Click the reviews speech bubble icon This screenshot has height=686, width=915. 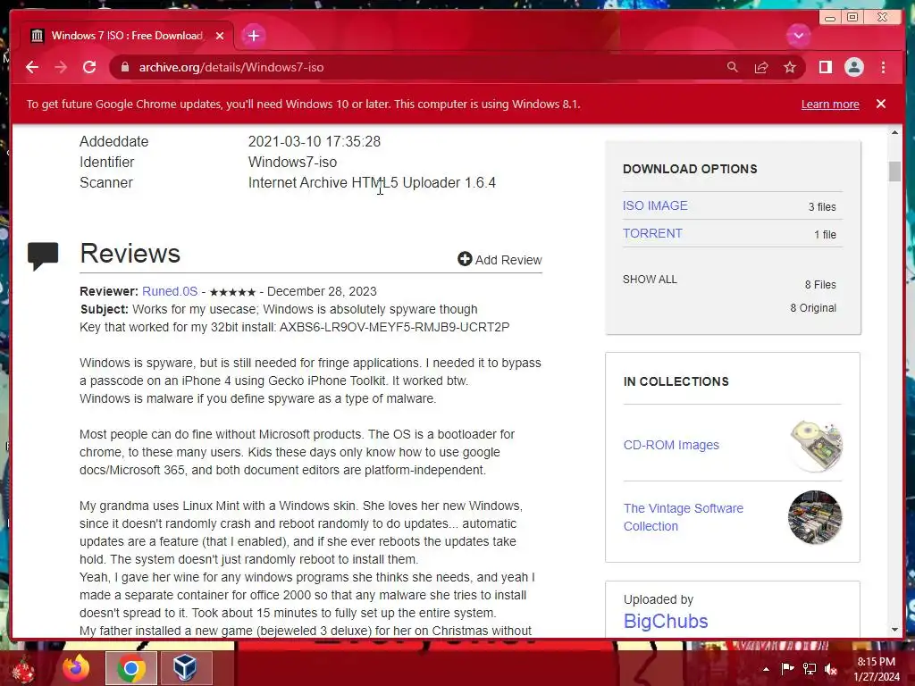(x=43, y=255)
